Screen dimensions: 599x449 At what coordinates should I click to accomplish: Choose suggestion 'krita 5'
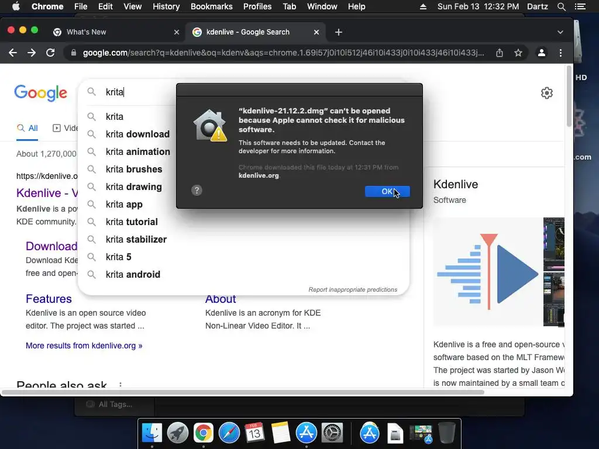click(x=243, y=257)
